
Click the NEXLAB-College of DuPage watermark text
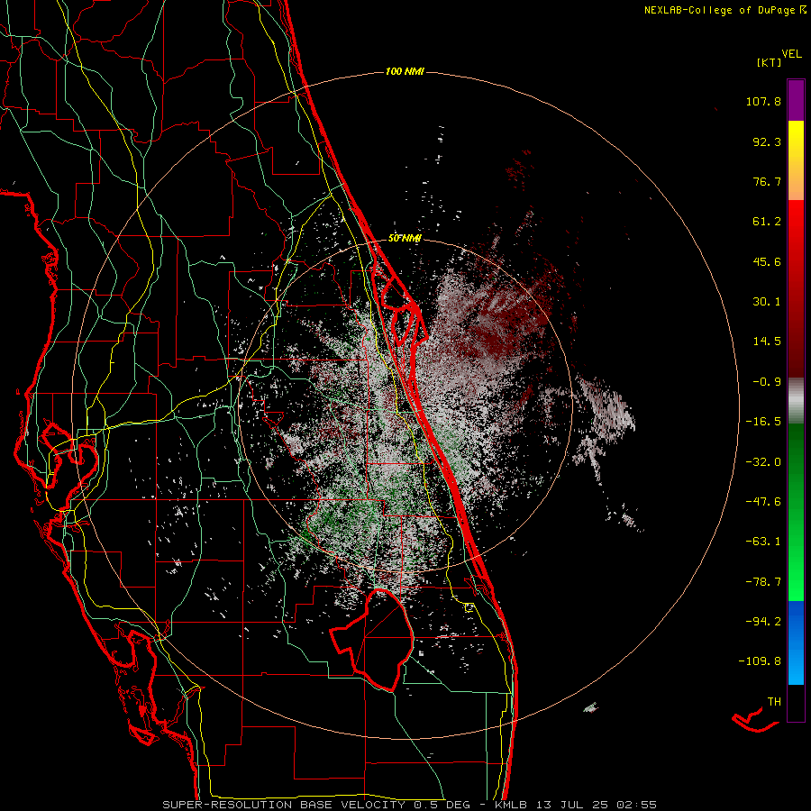point(720,10)
